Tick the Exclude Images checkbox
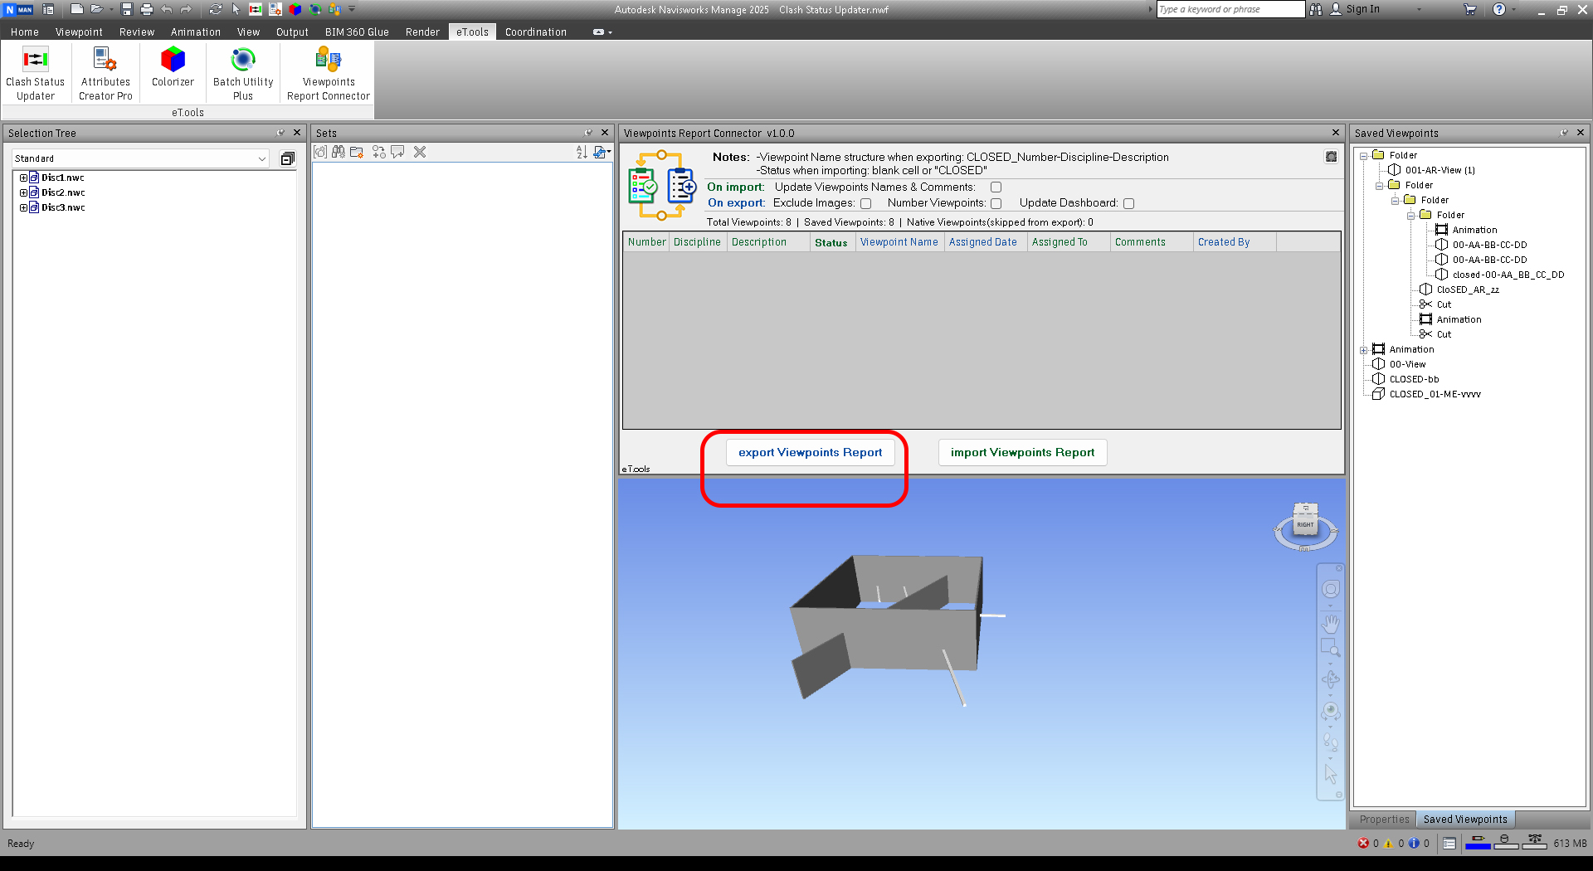The image size is (1593, 871). (865, 203)
